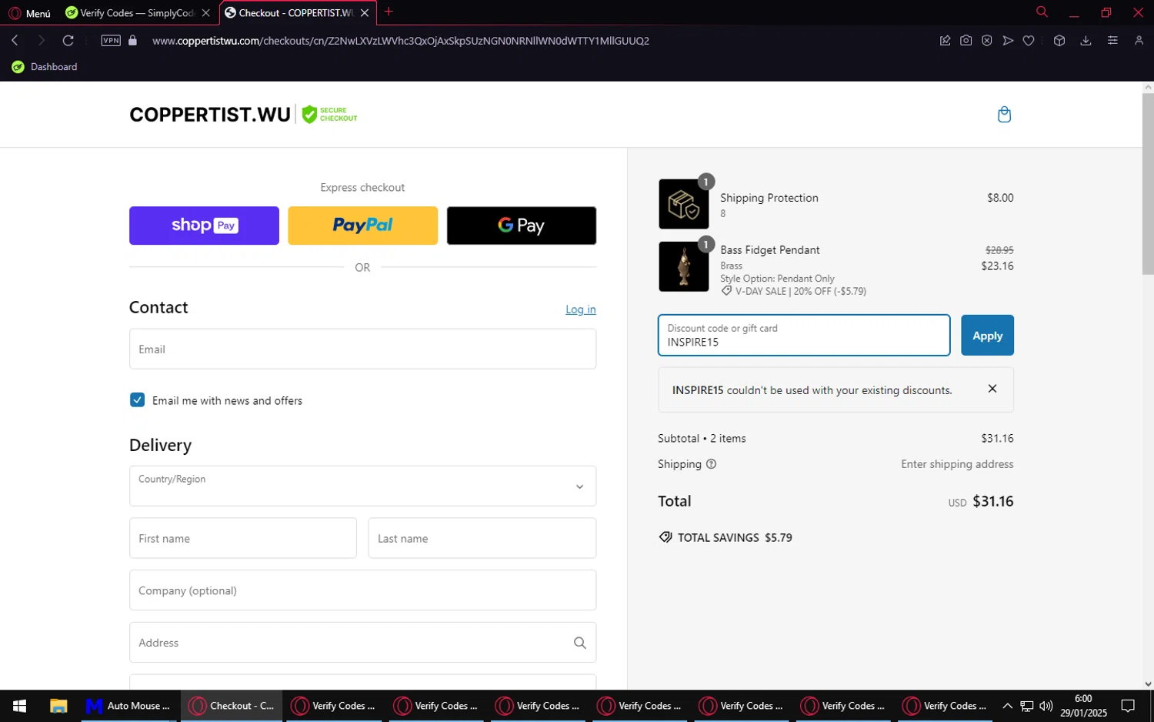Pay with Shop Pay
Screen dimensions: 1154x722
coord(204,226)
